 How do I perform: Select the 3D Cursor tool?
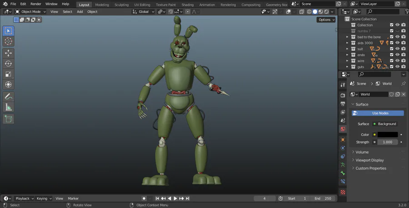tap(8, 41)
